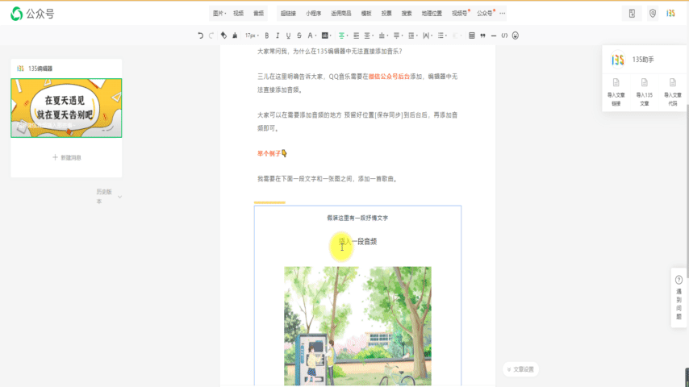Open the 公众号 option in the insert bar
The height and width of the screenshot is (387, 689).
click(485, 14)
